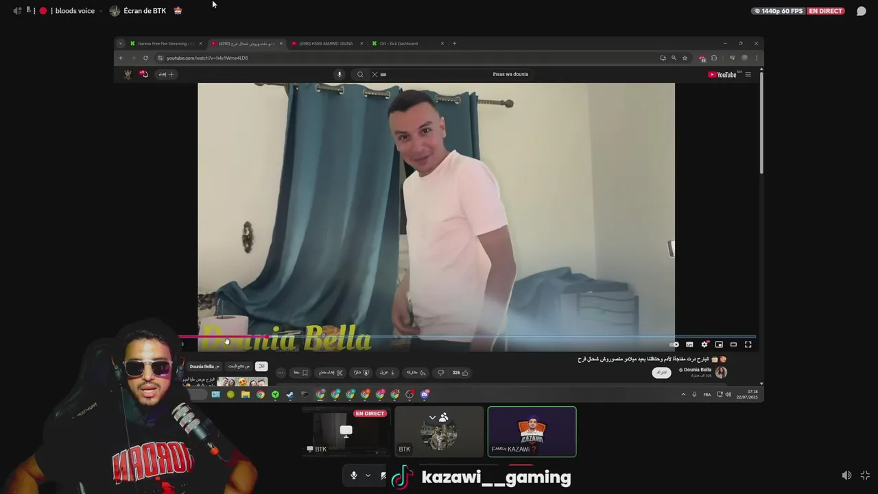Click taskbar volume speaker icon
The width and height of the screenshot is (878, 494).
(728, 395)
